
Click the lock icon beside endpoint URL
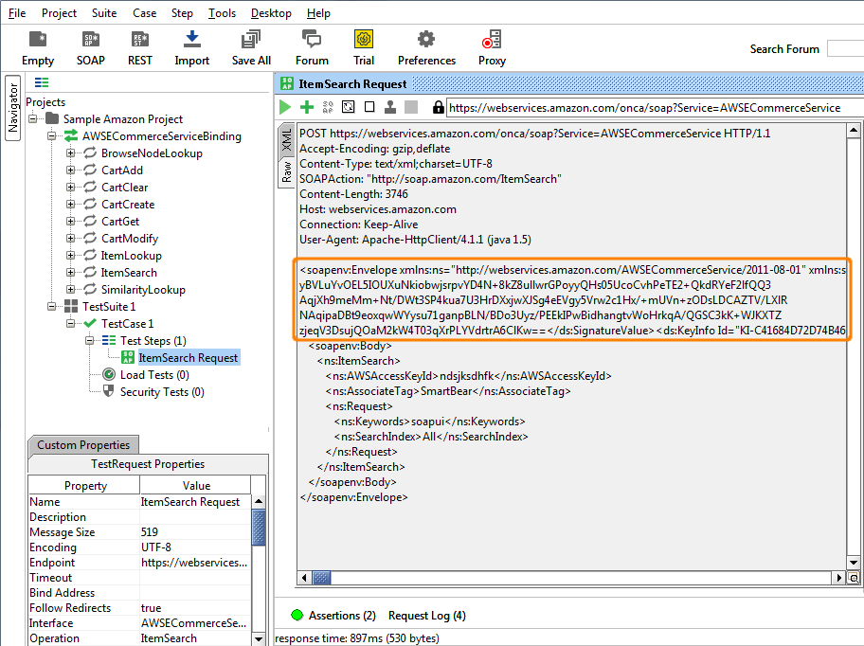pyautogui.click(x=438, y=107)
